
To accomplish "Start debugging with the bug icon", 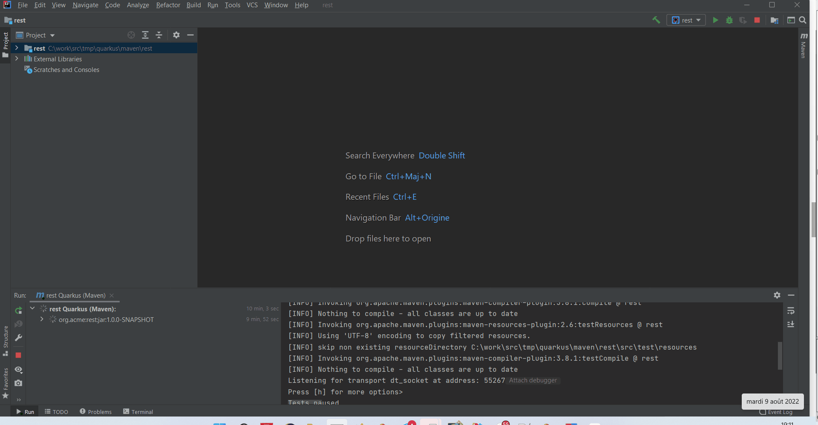I will (729, 20).
